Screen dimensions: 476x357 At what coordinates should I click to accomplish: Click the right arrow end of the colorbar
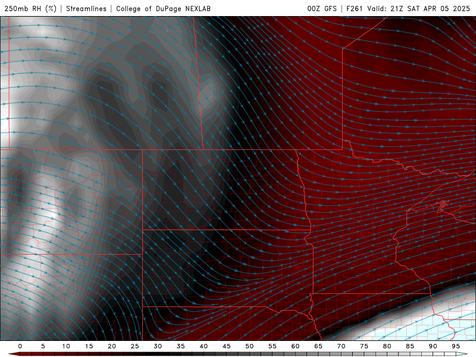pyautogui.click(x=462, y=354)
